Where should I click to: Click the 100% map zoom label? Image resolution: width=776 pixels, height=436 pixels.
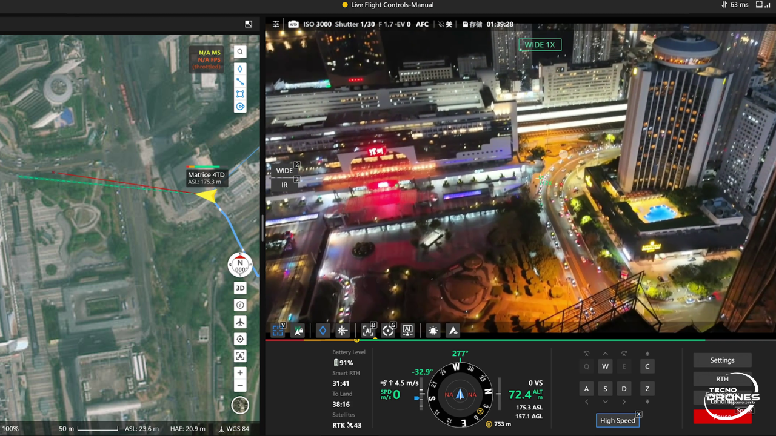pyautogui.click(x=10, y=429)
